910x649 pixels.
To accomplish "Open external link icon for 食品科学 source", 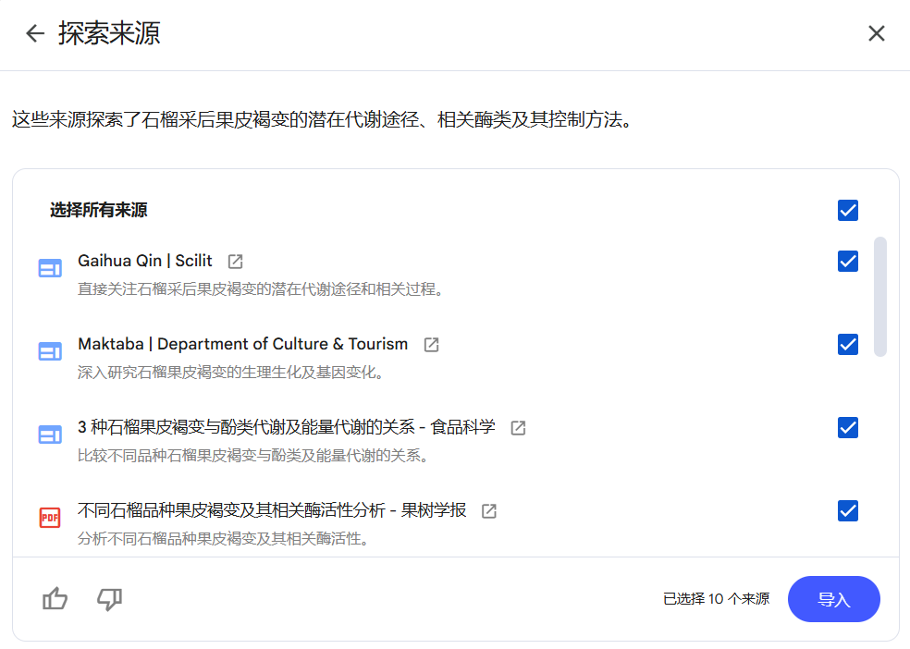I will [x=518, y=428].
